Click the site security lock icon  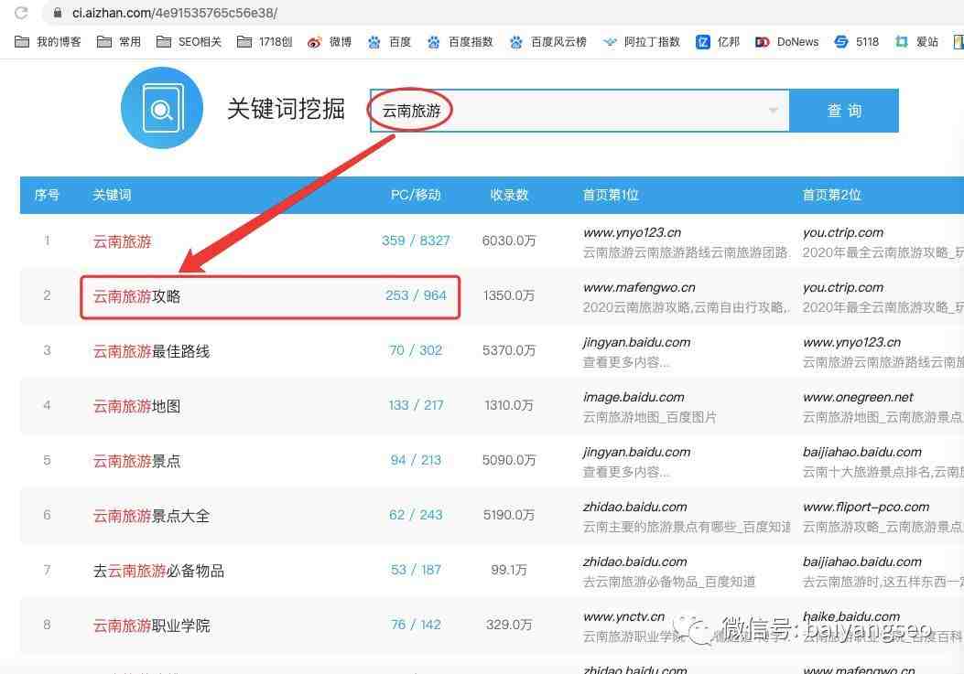pos(57,13)
